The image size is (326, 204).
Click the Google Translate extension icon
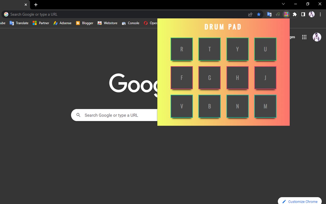pos(269,14)
